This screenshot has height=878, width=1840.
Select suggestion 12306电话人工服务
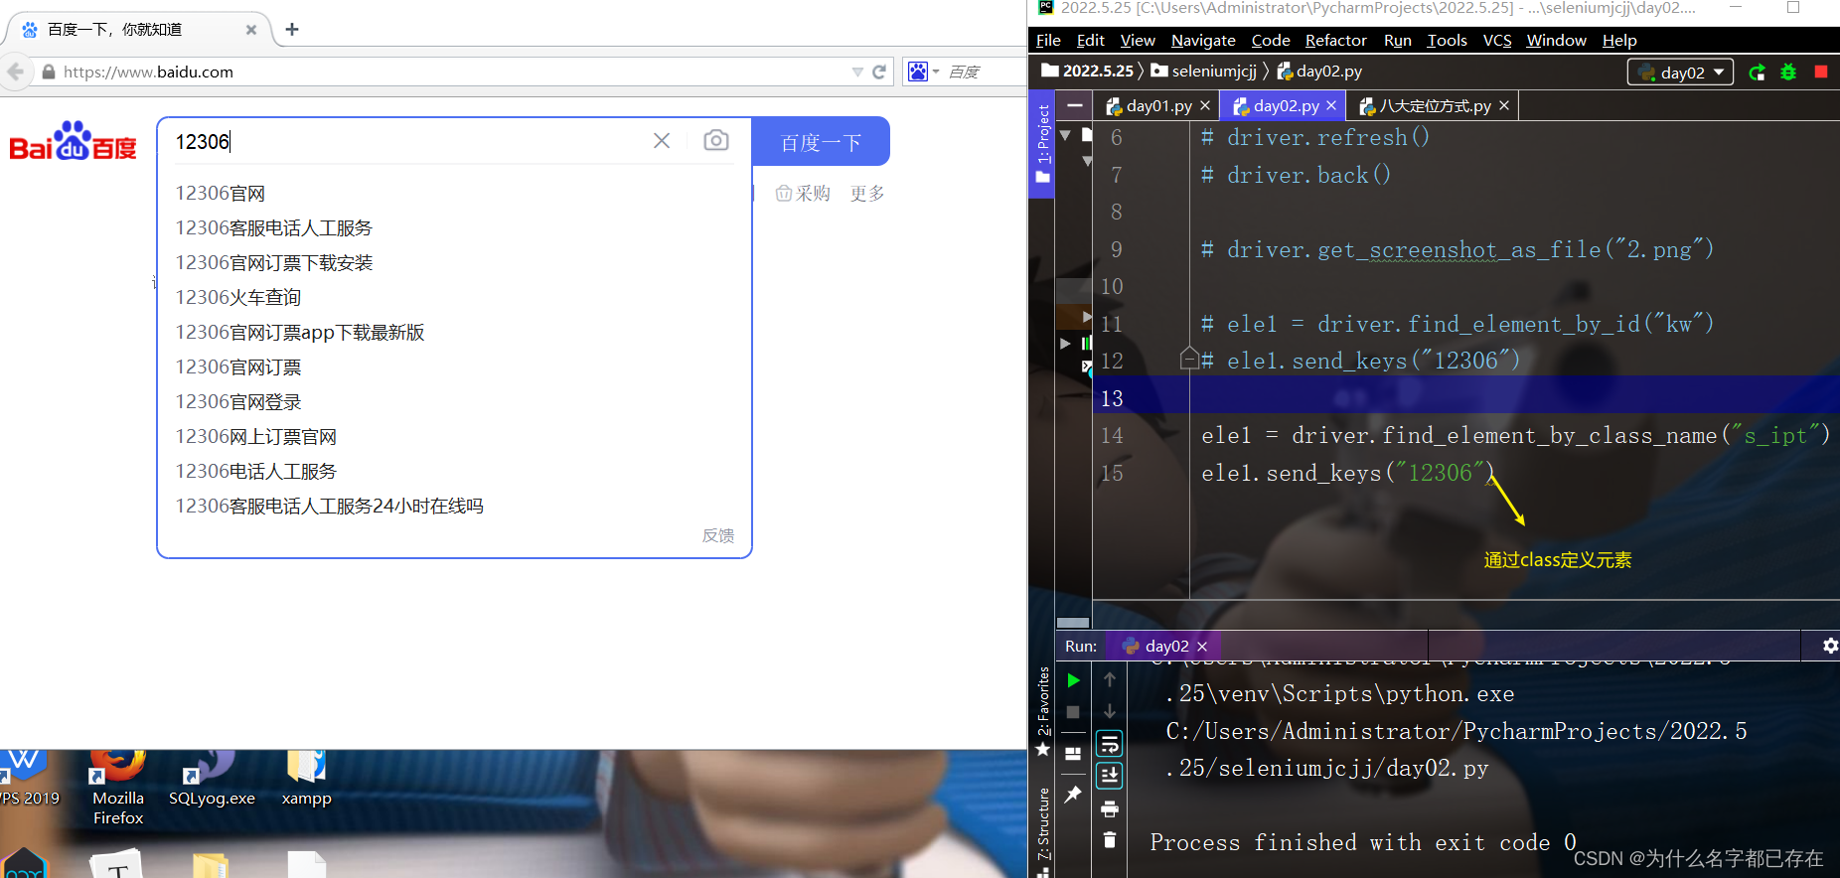click(256, 471)
